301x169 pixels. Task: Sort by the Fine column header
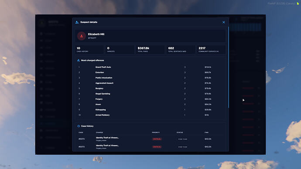(206, 132)
